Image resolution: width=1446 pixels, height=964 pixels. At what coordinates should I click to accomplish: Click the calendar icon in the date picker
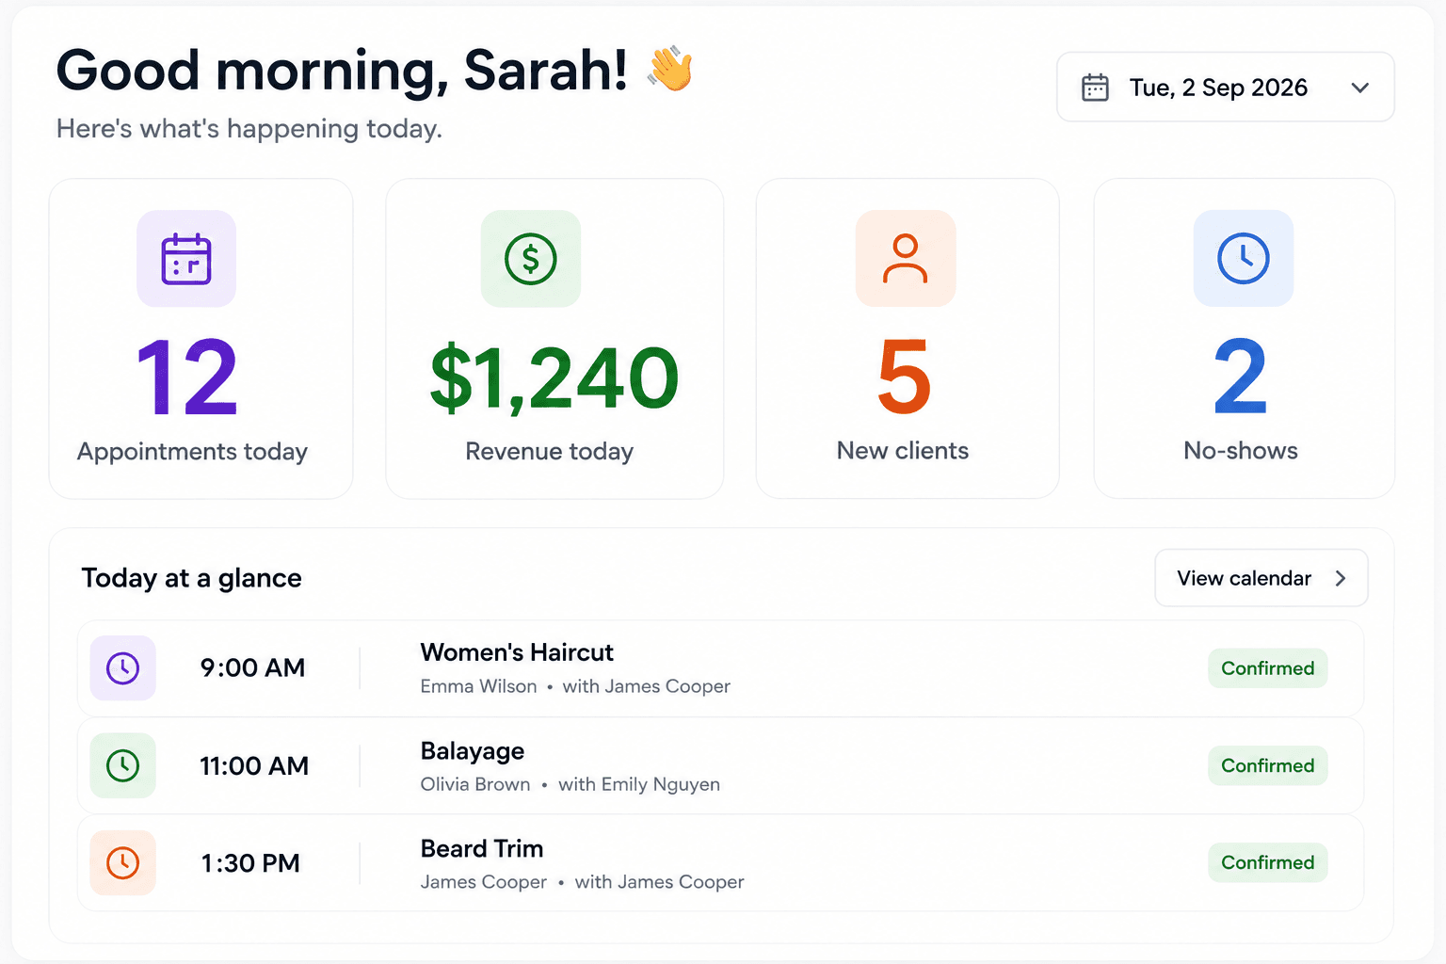(x=1095, y=88)
